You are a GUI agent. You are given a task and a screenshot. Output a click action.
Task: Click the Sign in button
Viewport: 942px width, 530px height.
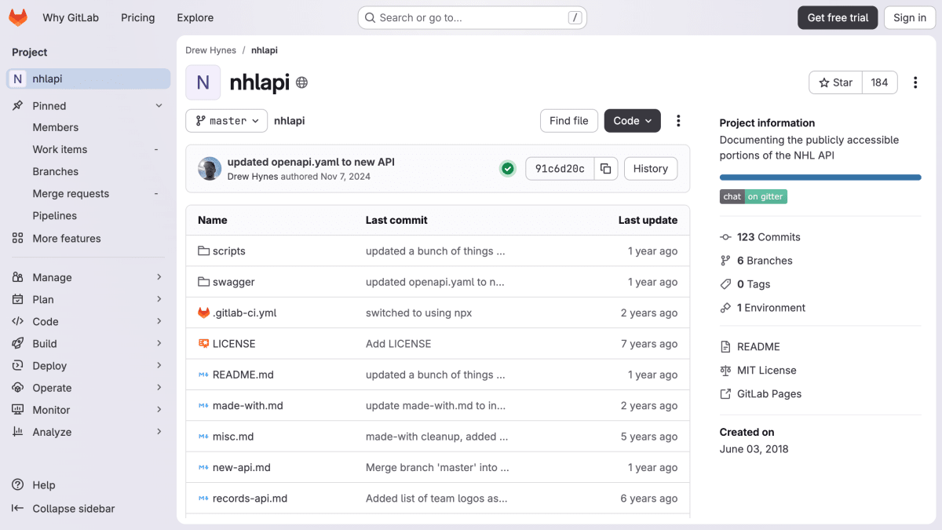pos(910,17)
